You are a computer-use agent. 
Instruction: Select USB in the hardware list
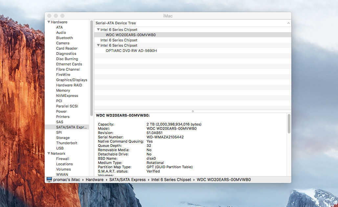60,148
